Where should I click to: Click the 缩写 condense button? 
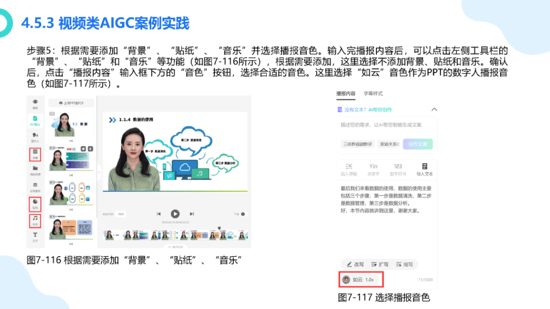404,264
